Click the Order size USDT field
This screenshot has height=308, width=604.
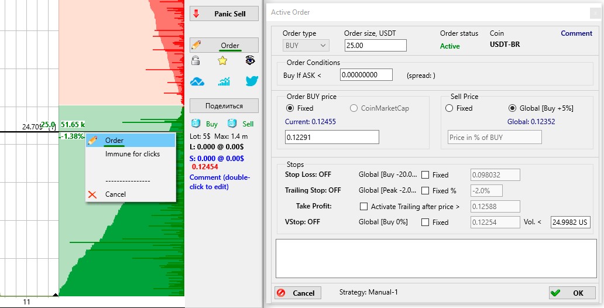tap(375, 46)
